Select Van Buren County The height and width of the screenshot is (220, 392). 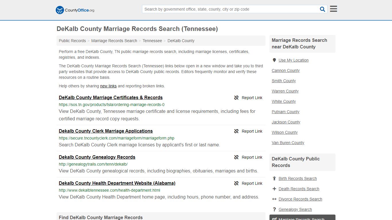[288, 143]
